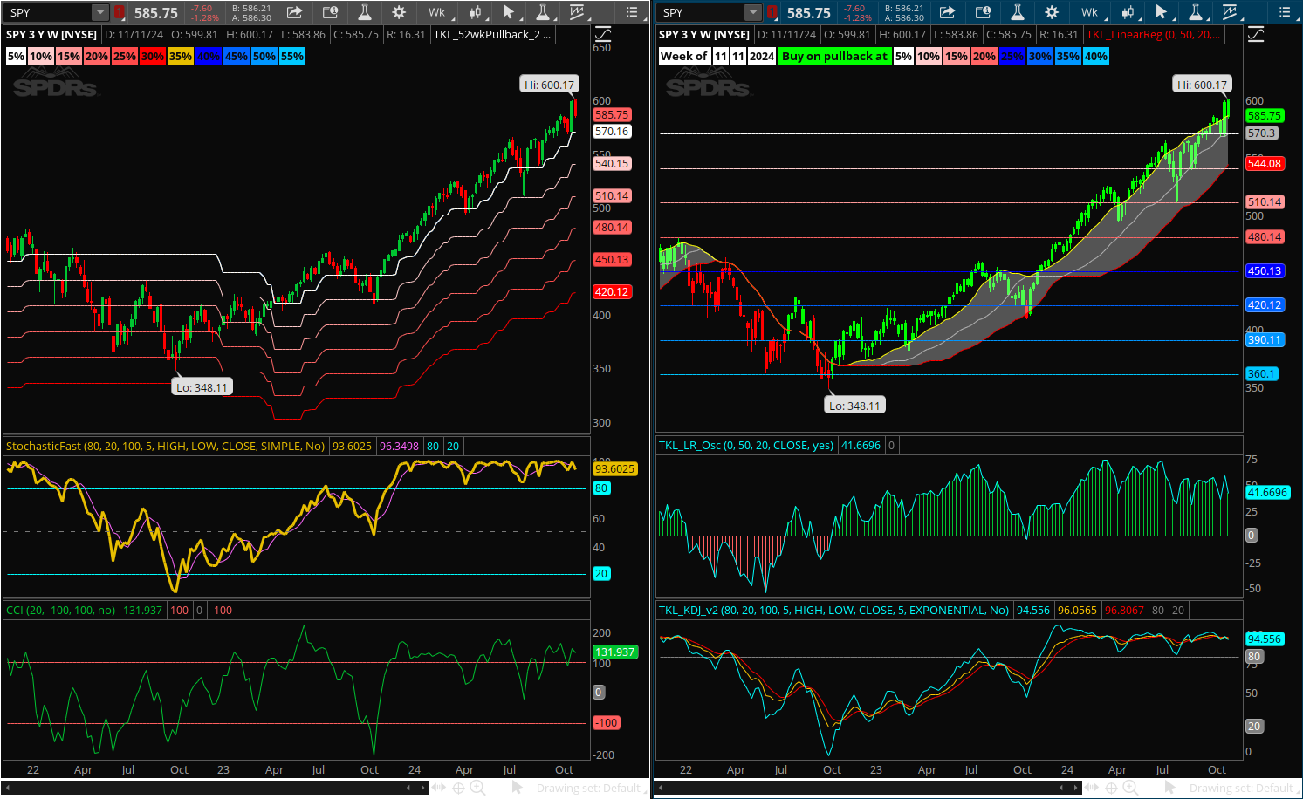This screenshot has width=1303, height=799.
Task: Open the candlestick chart style menu in the left chart
Action: pyautogui.click(x=476, y=12)
